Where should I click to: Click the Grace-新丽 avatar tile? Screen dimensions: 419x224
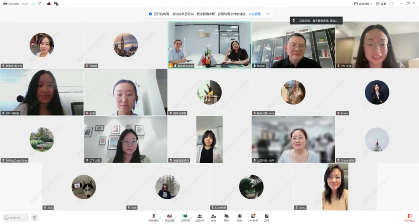click(377, 140)
